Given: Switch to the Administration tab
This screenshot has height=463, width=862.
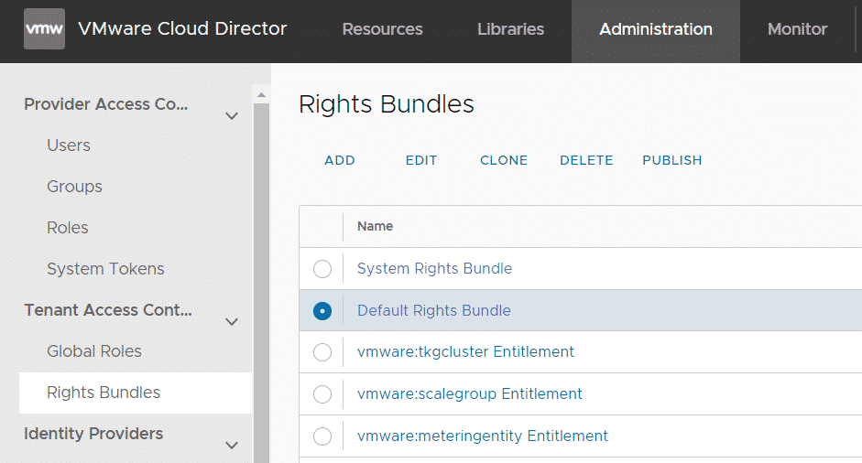Looking at the screenshot, I should pyautogui.click(x=655, y=29).
